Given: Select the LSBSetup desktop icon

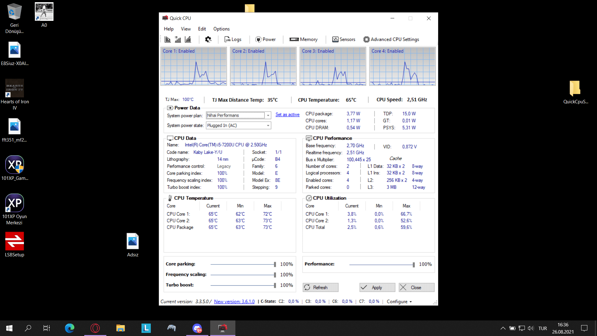Looking at the screenshot, I should click(15, 245).
